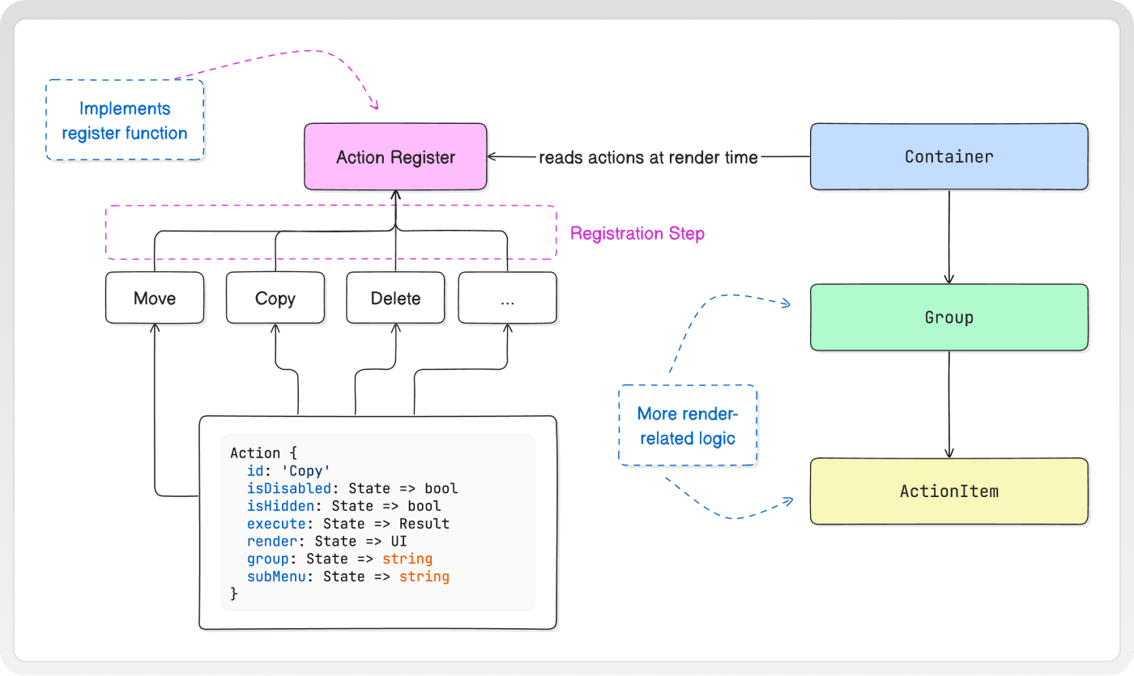Select the green Group node
This screenshot has width=1134, height=676.
pyautogui.click(x=949, y=317)
